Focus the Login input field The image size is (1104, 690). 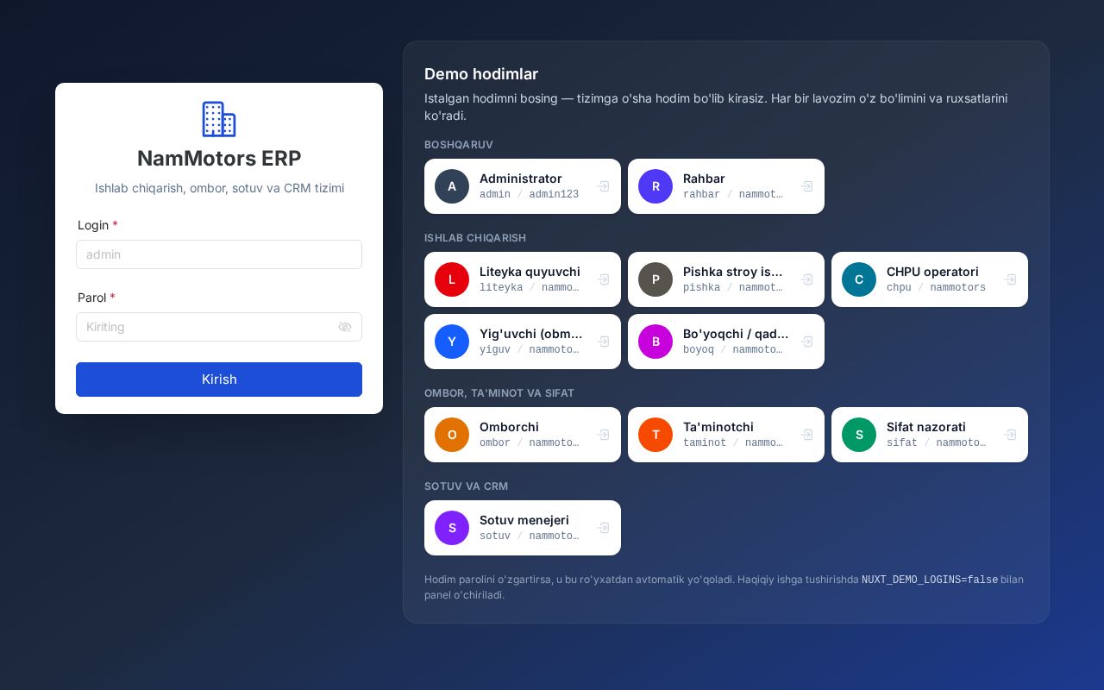click(219, 254)
